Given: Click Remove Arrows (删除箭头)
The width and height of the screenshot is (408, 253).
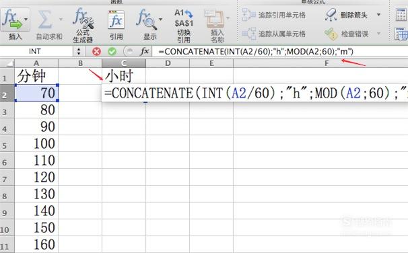Looking at the screenshot, I should (x=346, y=15).
